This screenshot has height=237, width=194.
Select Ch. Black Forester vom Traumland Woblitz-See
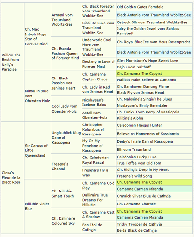click(98, 11)
